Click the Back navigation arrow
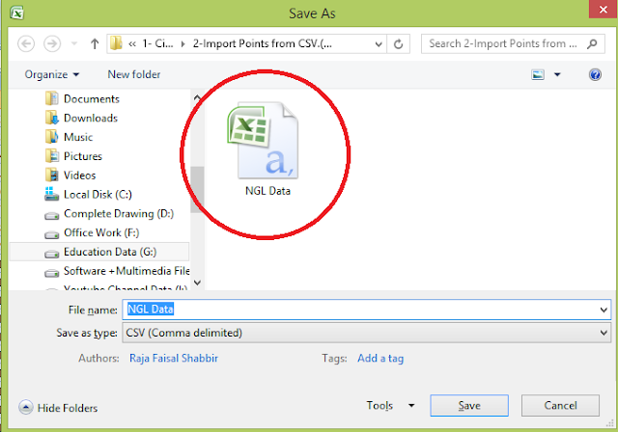 tap(26, 43)
